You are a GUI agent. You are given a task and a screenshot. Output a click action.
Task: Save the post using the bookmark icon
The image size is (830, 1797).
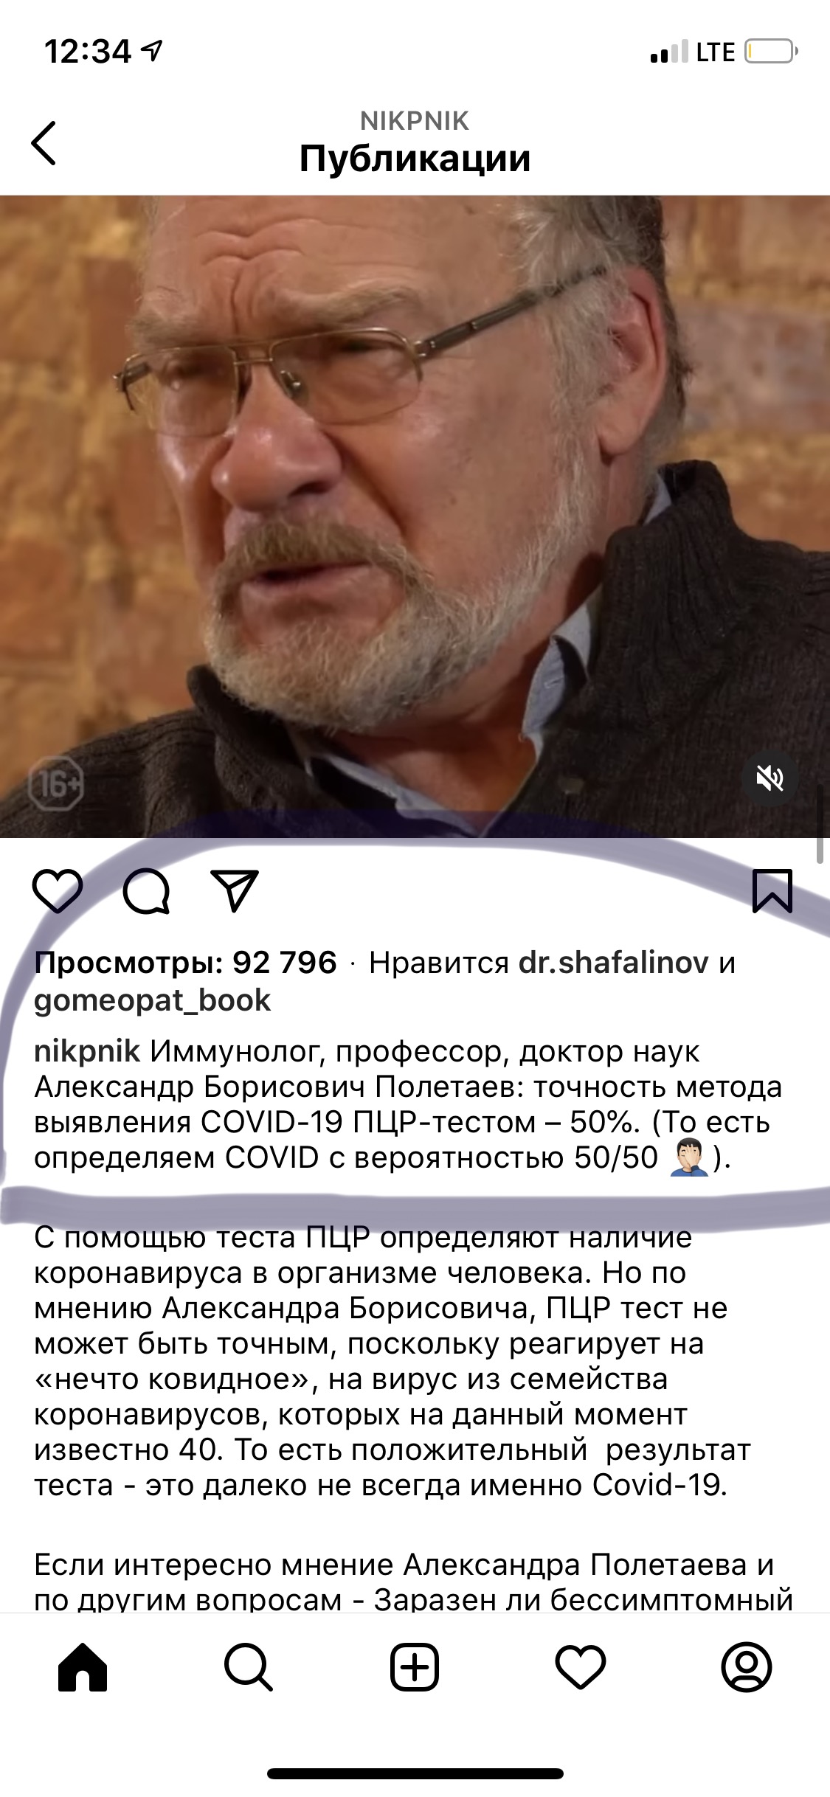(772, 891)
